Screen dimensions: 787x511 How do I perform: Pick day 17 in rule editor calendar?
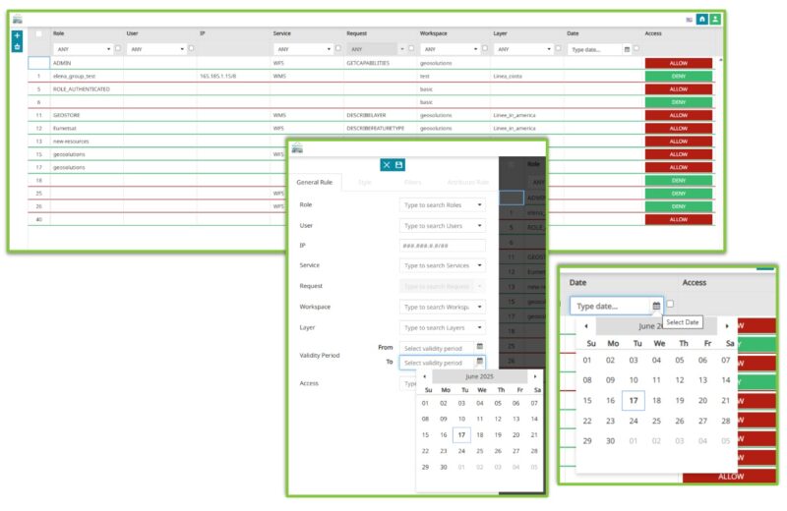(x=461, y=434)
